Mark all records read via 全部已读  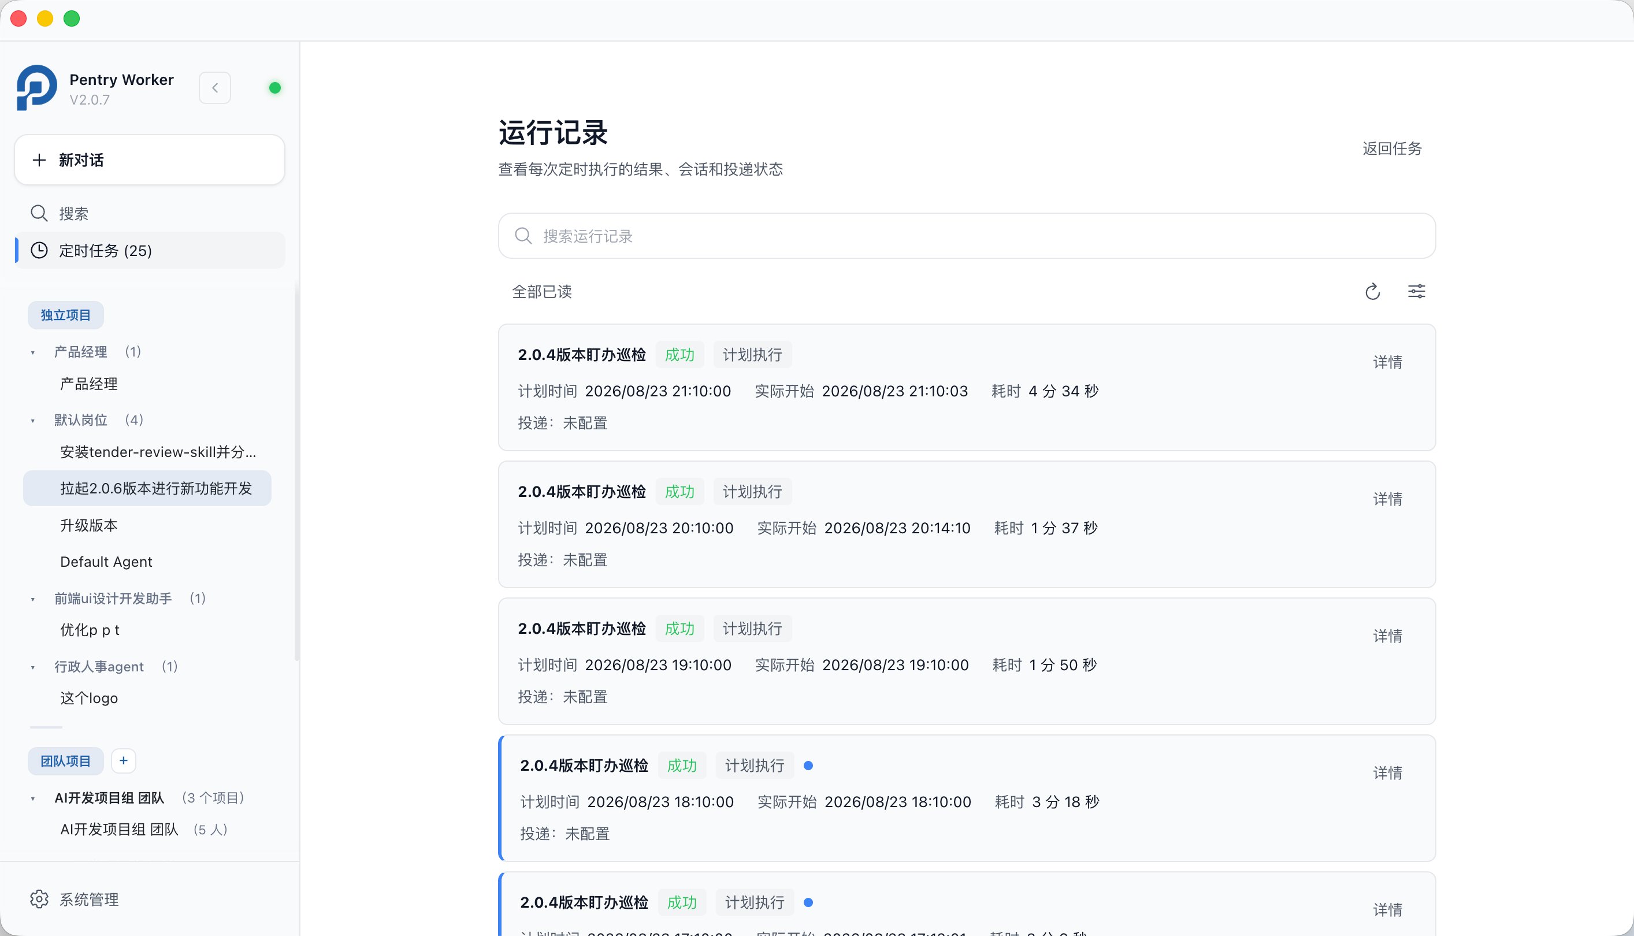click(542, 292)
